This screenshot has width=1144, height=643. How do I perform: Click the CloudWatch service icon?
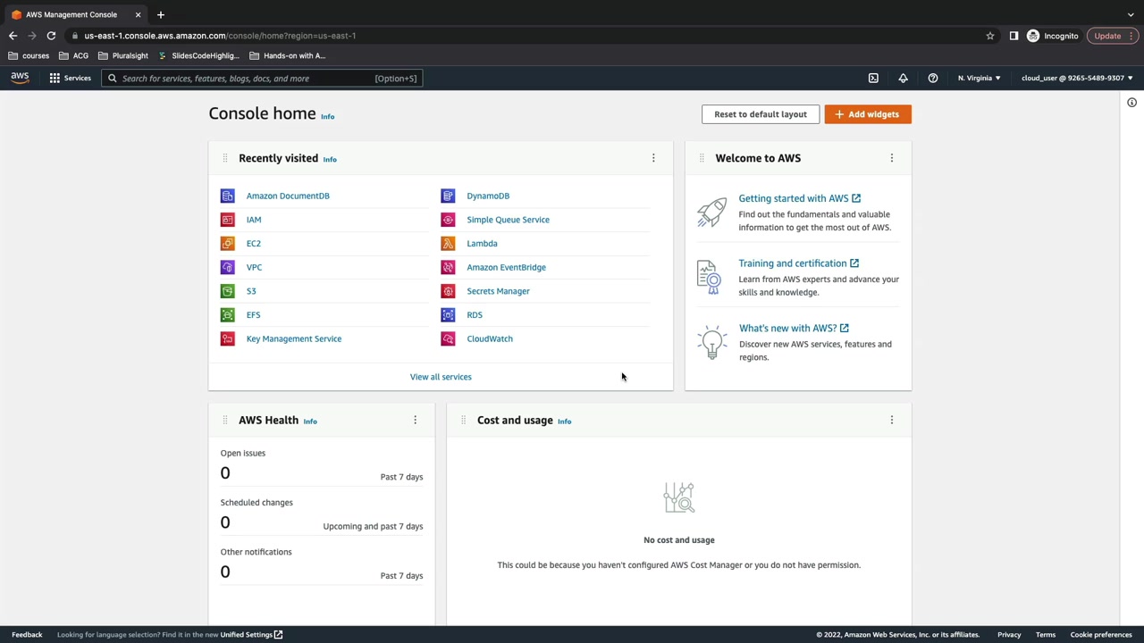pos(448,338)
